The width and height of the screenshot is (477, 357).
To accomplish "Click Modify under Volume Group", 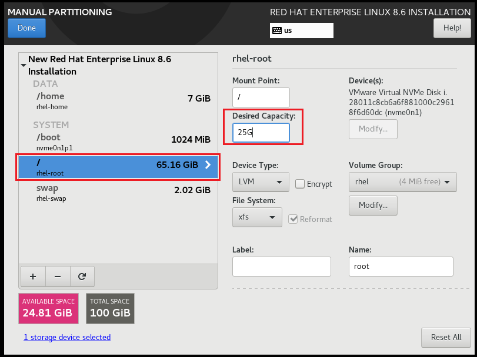I will pyautogui.click(x=373, y=205).
